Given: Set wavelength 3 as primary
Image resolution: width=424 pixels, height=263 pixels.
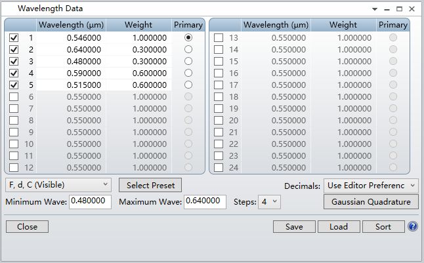Looking at the screenshot, I should [188, 62].
